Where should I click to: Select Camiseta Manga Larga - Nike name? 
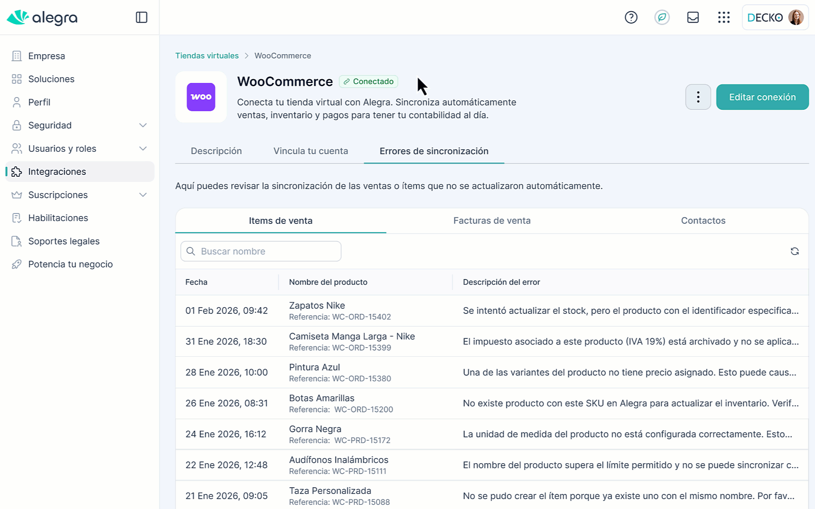coord(352,337)
